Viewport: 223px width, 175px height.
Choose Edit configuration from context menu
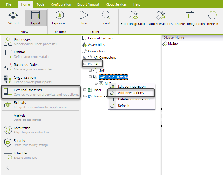(x=131, y=86)
